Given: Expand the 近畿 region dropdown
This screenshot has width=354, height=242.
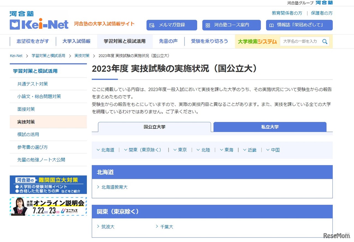Looking at the screenshot, I should (250, 150).
